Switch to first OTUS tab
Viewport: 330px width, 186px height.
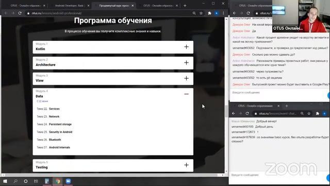pyautogui.click(x=25, y=6)
